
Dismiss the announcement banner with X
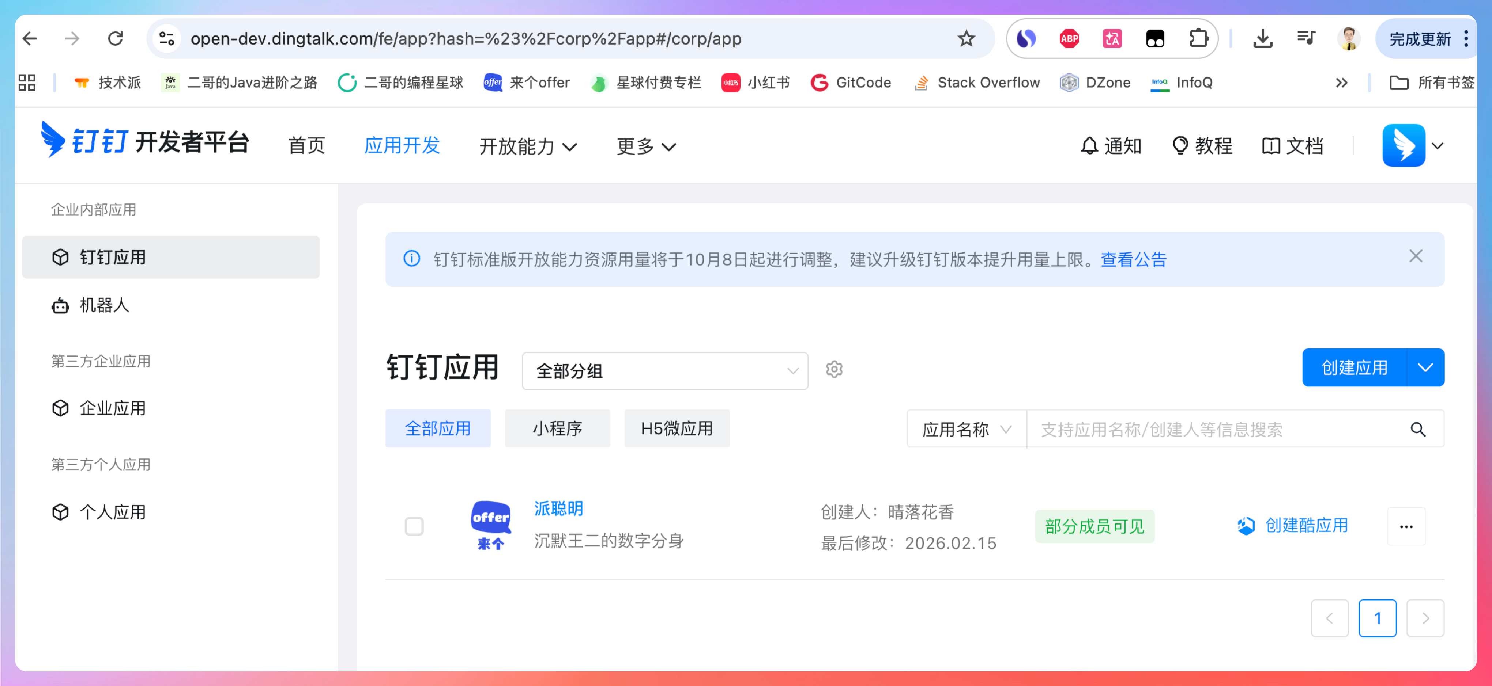(x=1415, y=256)
